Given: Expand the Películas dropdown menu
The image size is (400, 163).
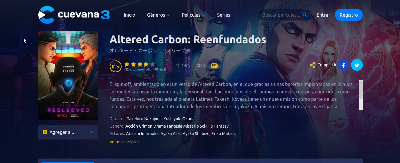Looking at the screenshot, I should [193, 15].
